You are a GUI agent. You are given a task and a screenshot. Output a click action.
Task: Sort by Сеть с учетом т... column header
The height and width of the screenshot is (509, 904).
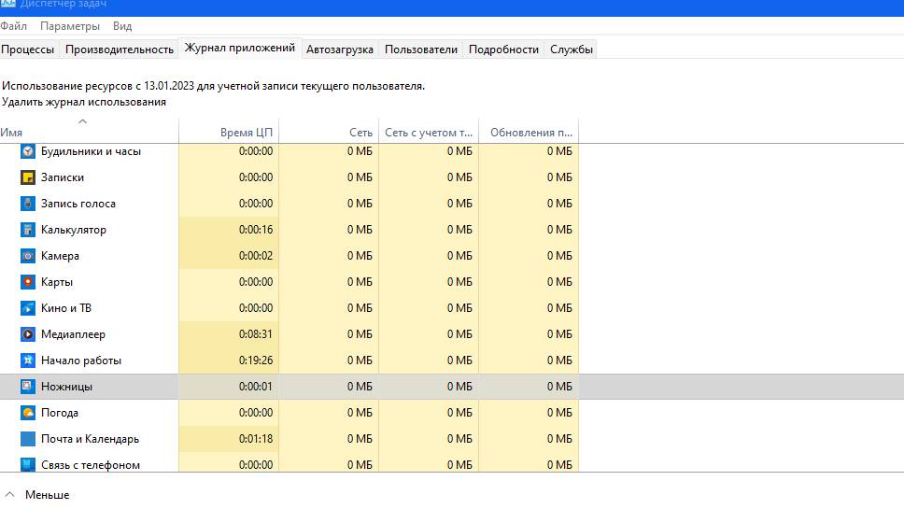429,132
